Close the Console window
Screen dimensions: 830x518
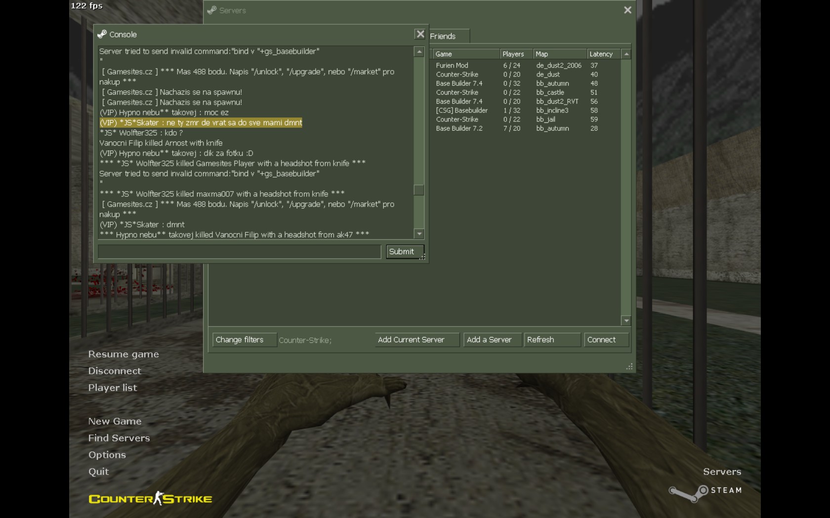(420, 34)
